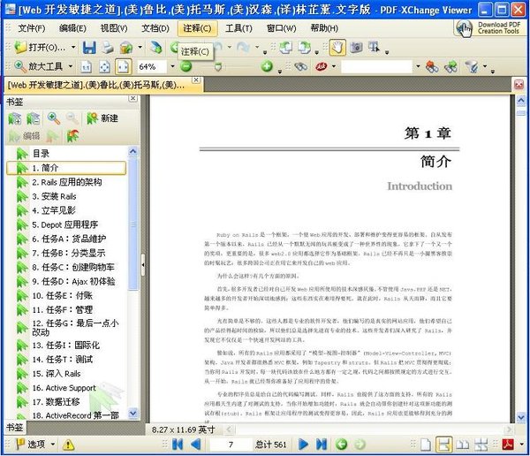
Task: Open the 编辑(E) menu
Action: point(72,28)
